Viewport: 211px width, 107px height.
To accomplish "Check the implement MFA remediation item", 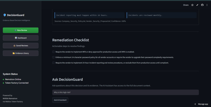I will point(53,52).
